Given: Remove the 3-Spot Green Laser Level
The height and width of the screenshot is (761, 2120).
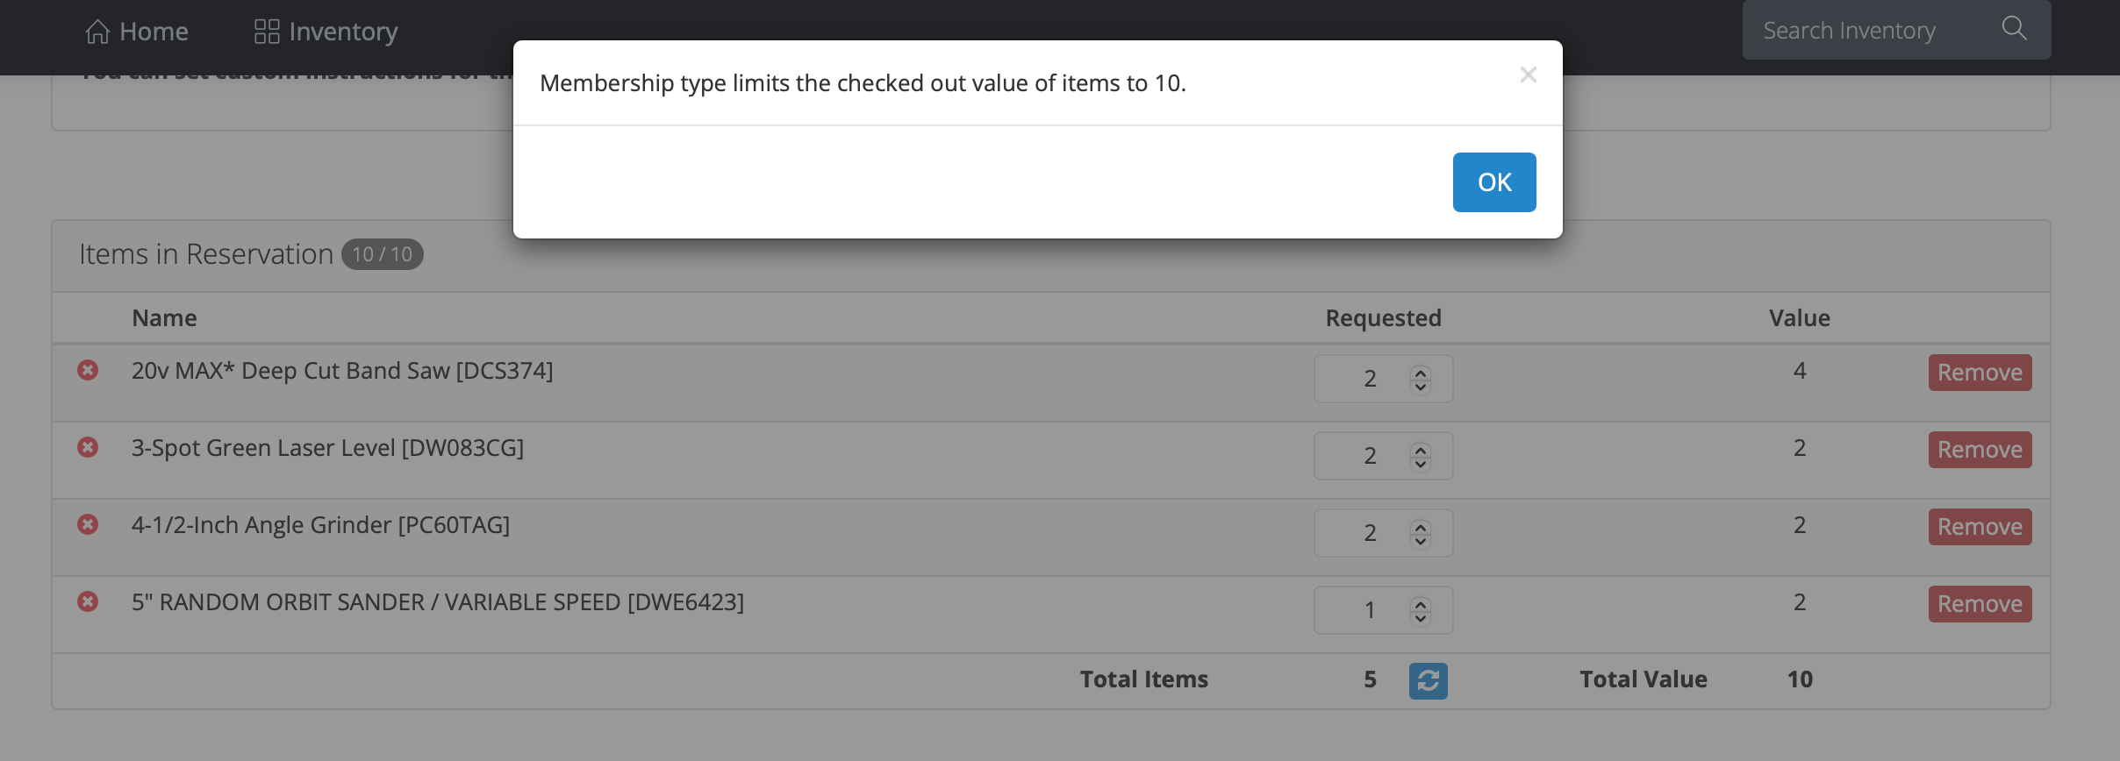Looking at the screenshot, I should click(1980, 450).
